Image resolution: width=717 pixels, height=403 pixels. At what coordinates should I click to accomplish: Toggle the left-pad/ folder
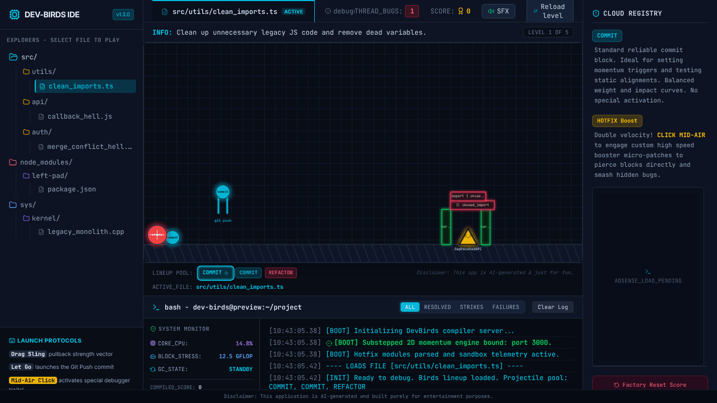pyautogui.click(x=45, y=176)
